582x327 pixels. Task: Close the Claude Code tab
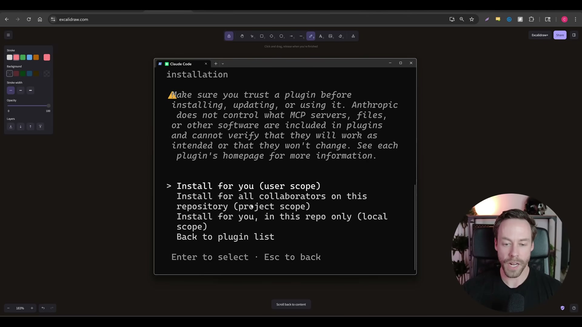pos(206,64)
